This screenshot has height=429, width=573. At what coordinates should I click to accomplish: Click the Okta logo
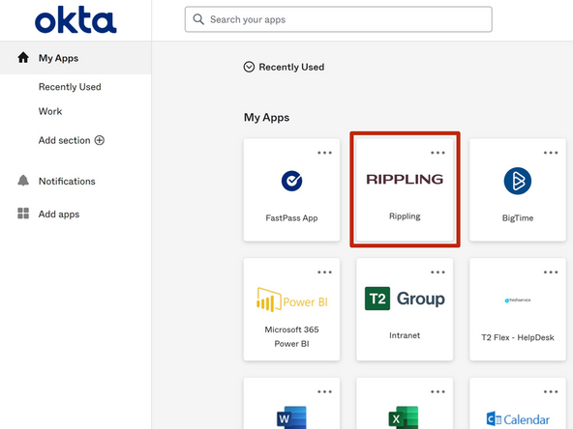(75, 20)
